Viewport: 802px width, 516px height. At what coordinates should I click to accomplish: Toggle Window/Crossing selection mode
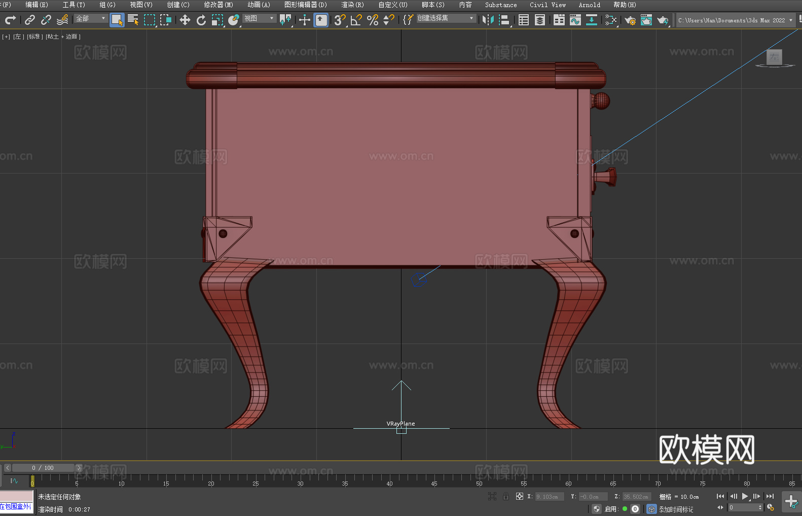(x=166, y=20)
